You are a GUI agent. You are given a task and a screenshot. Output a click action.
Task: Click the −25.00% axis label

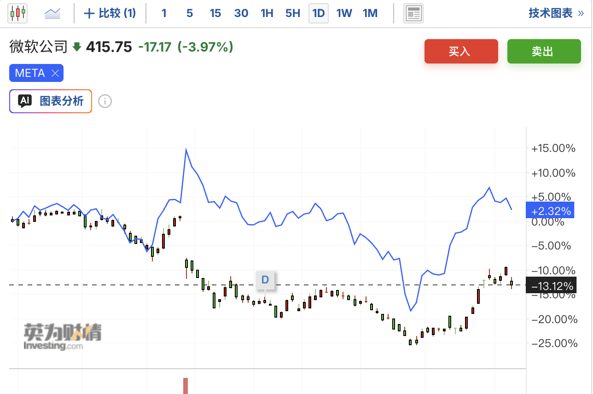point(553,343)
